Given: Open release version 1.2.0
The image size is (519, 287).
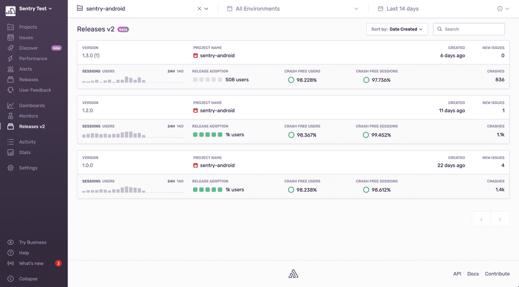Looking at the screenshot, I should [x=87, y=110].
